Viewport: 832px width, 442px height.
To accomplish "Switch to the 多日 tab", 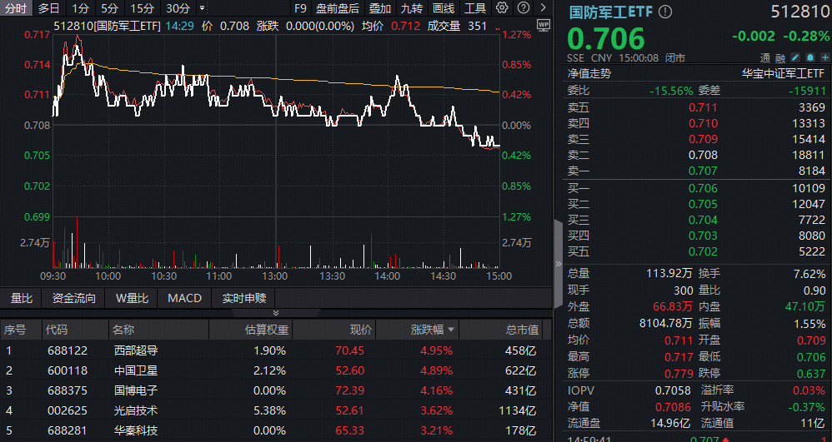I will coord(49,8).
